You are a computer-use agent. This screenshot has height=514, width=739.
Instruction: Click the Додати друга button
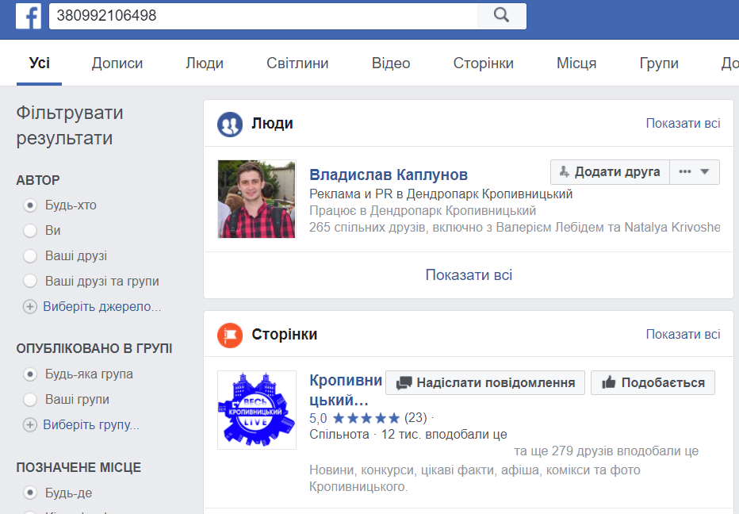coord(610,172)
